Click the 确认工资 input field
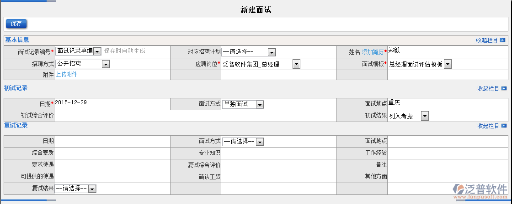512x204 pixels. click(x=278, y=176)
